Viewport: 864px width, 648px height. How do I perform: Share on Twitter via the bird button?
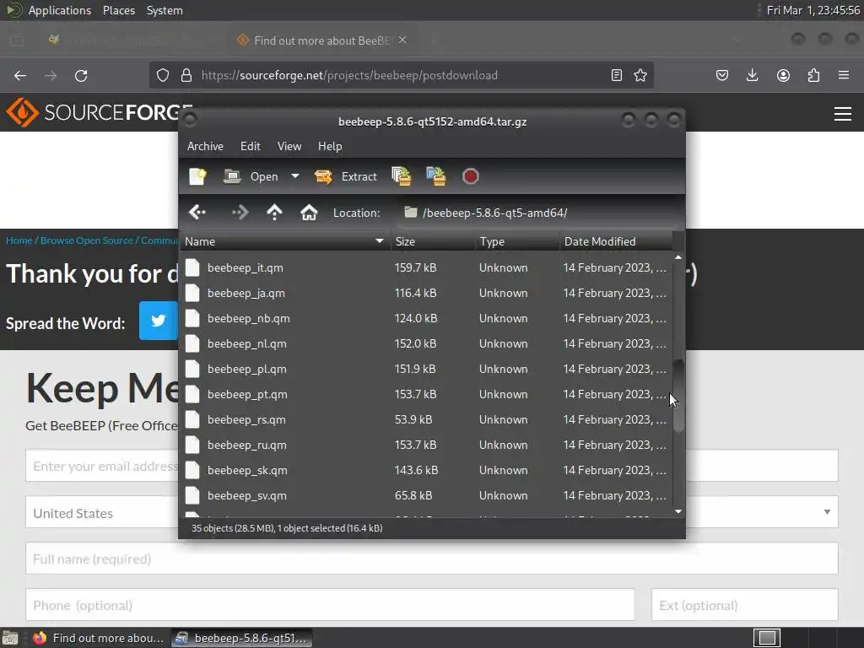(158, 321)
